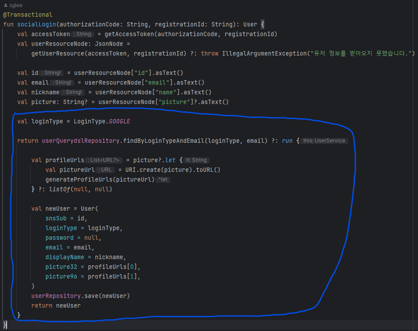Click the let function after picture?.
The image size is (418, 331).
click(170, 160)
